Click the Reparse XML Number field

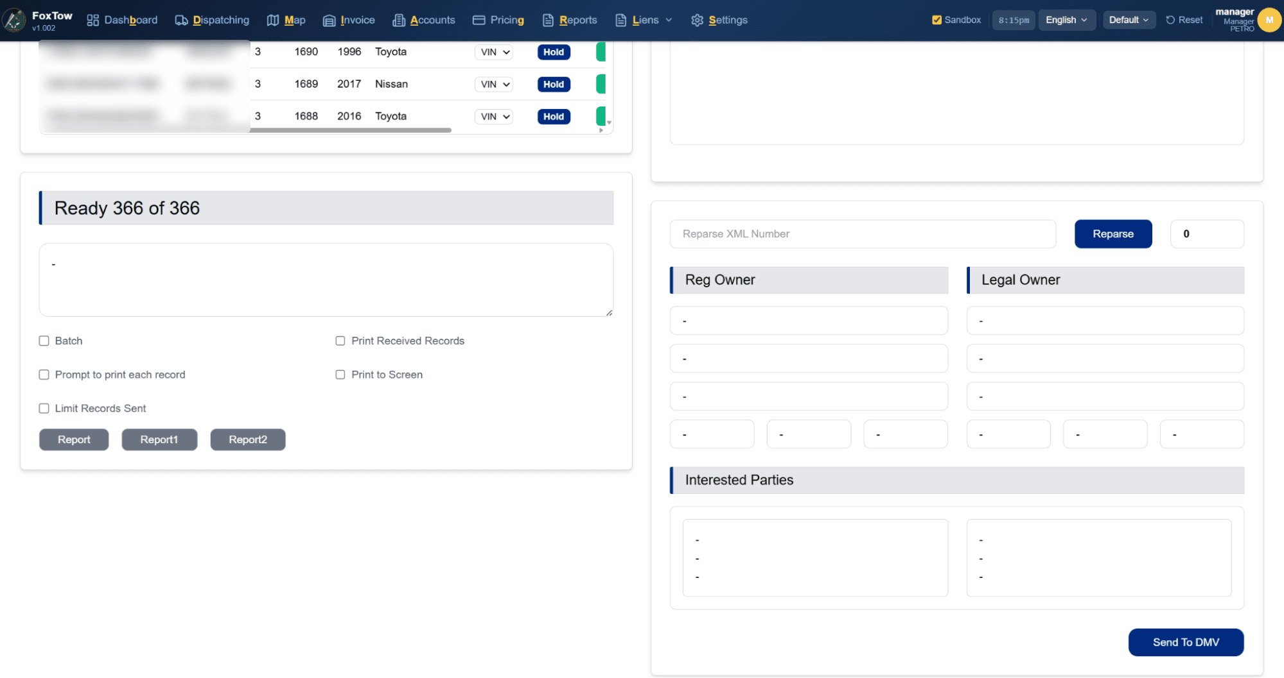pos(863,234)
